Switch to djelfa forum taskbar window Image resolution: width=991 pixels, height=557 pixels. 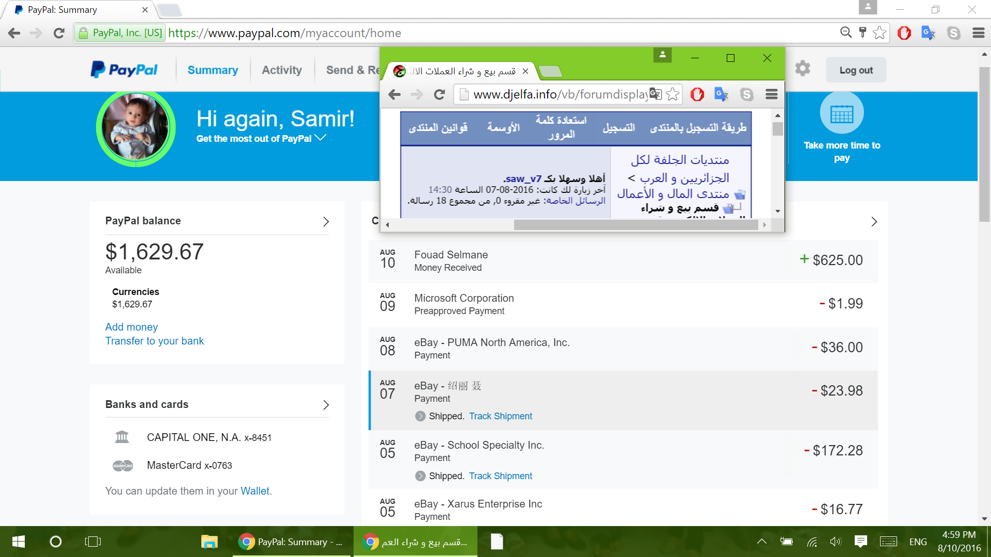[x=415, y=542]
